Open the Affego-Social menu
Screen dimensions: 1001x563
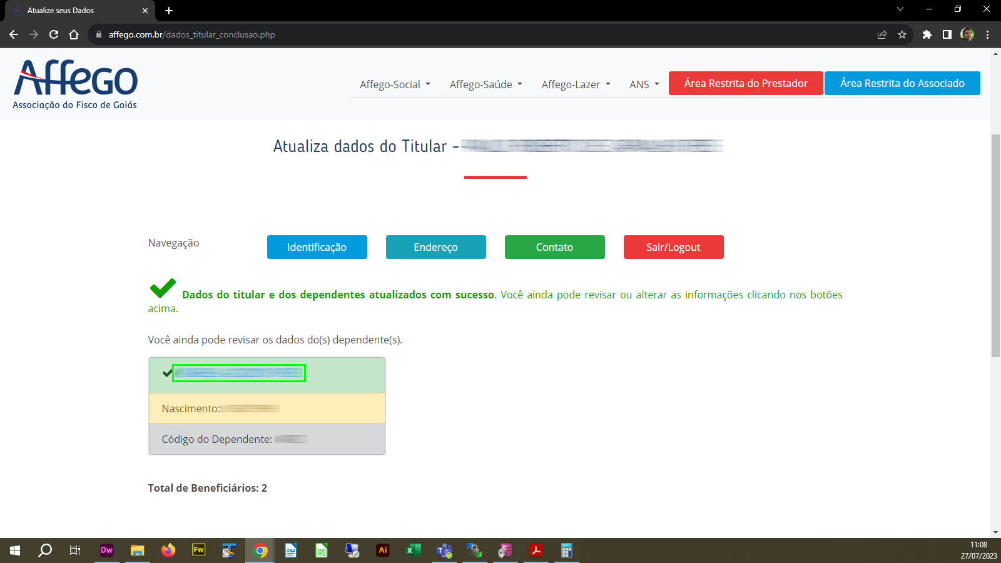[x=394, y=84]
